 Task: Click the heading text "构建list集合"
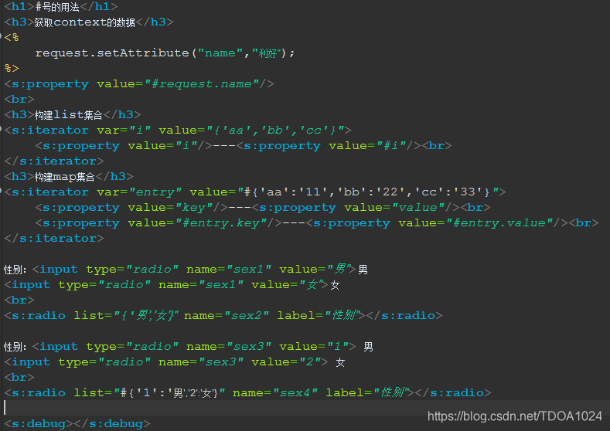(68, 114)
